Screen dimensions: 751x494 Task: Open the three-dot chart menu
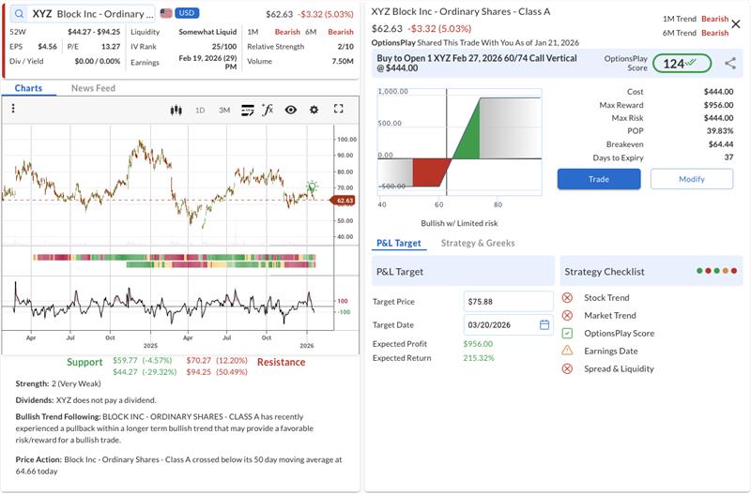pos(13,110)
